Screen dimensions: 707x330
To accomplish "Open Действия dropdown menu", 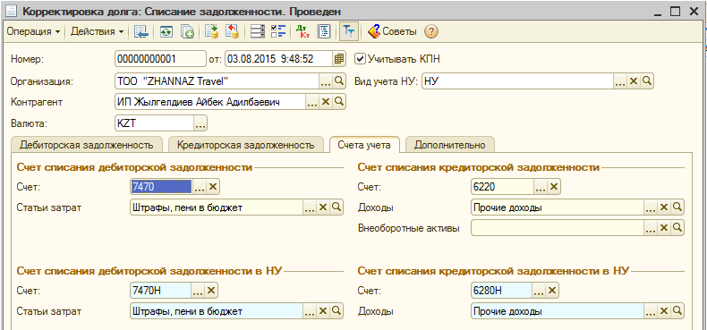I will pos(97,31).
